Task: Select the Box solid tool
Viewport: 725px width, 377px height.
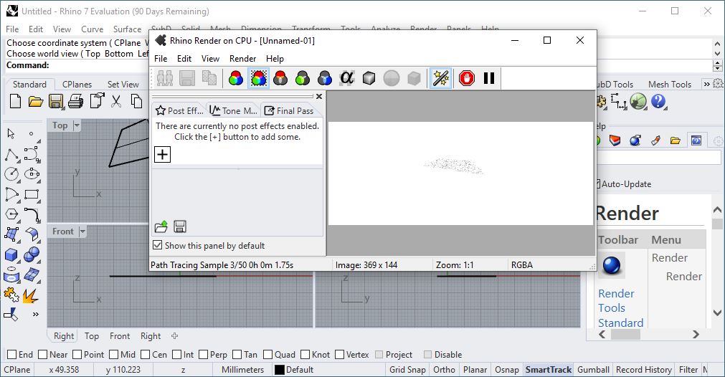Action: (x=11, y=255)
